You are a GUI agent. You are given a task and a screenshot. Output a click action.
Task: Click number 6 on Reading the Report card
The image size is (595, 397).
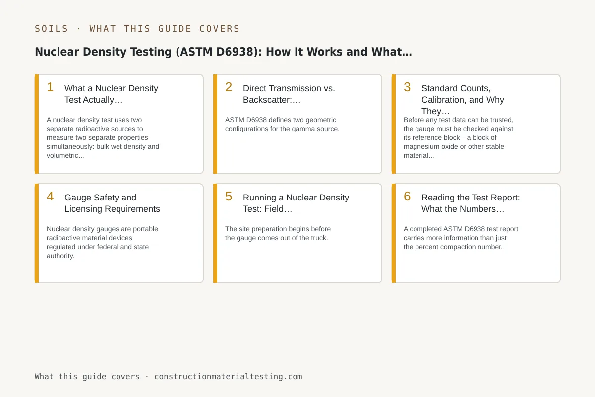(407, 197)
